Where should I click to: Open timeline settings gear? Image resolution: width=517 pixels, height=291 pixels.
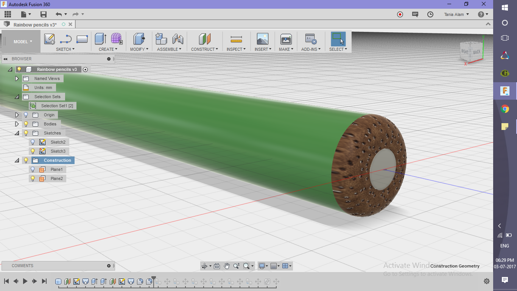487,281
